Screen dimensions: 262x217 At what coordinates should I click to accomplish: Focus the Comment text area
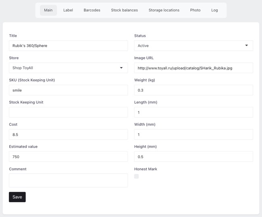click(68, 180)
